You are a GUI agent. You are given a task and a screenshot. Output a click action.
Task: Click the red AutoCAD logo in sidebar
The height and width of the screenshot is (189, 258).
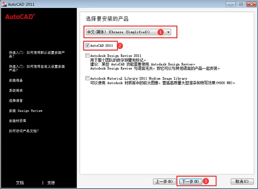pos(20,17)
